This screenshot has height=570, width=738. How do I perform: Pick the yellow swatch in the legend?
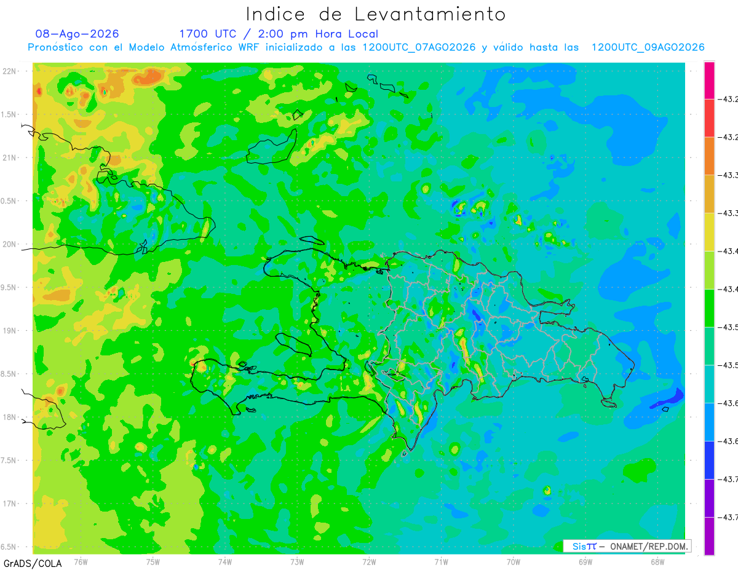[709, 232]
